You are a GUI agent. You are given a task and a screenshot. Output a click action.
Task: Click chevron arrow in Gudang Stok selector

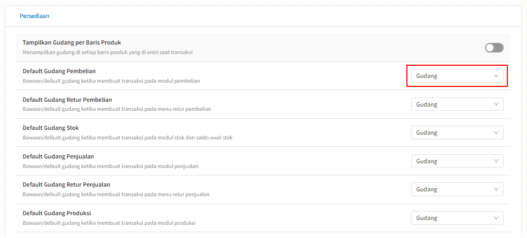click(496, 133)
